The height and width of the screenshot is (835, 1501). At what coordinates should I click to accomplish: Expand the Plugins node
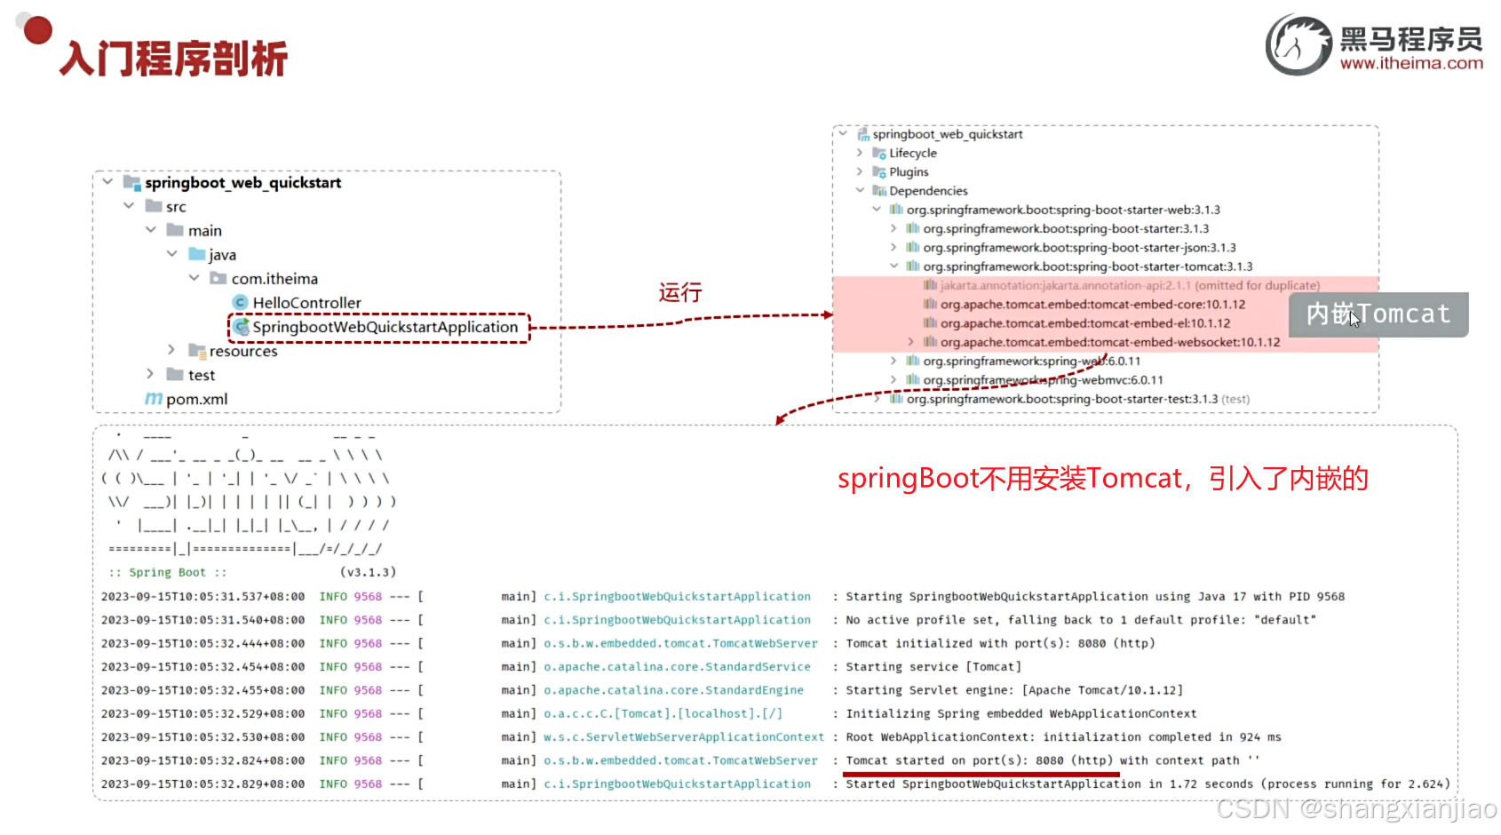(x=860, y=171)
